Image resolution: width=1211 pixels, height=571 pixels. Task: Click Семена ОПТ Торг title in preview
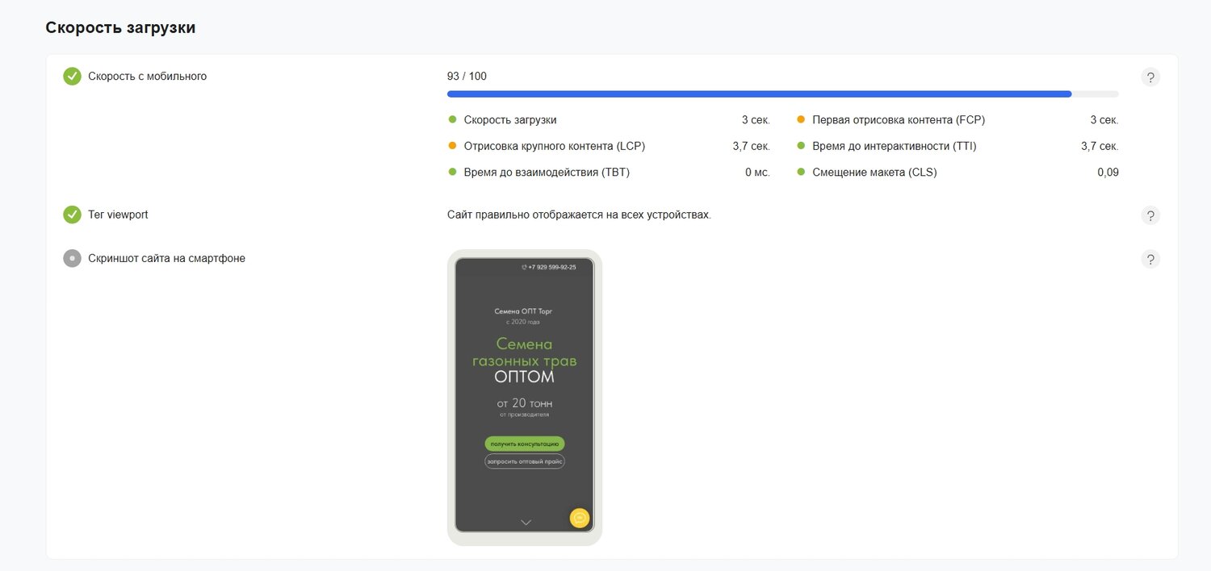click(x=524, y=311)
